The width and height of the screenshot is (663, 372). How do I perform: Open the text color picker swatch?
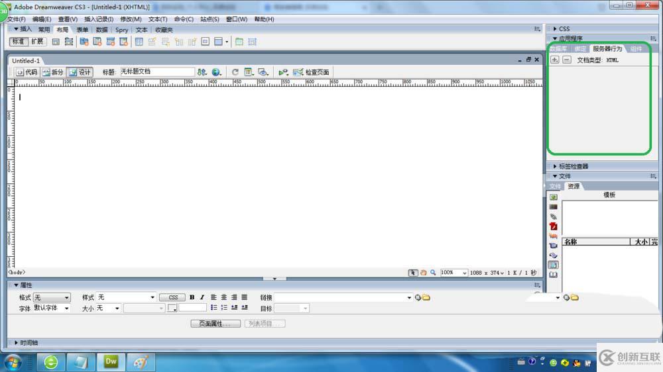click(x=172, y=308)
